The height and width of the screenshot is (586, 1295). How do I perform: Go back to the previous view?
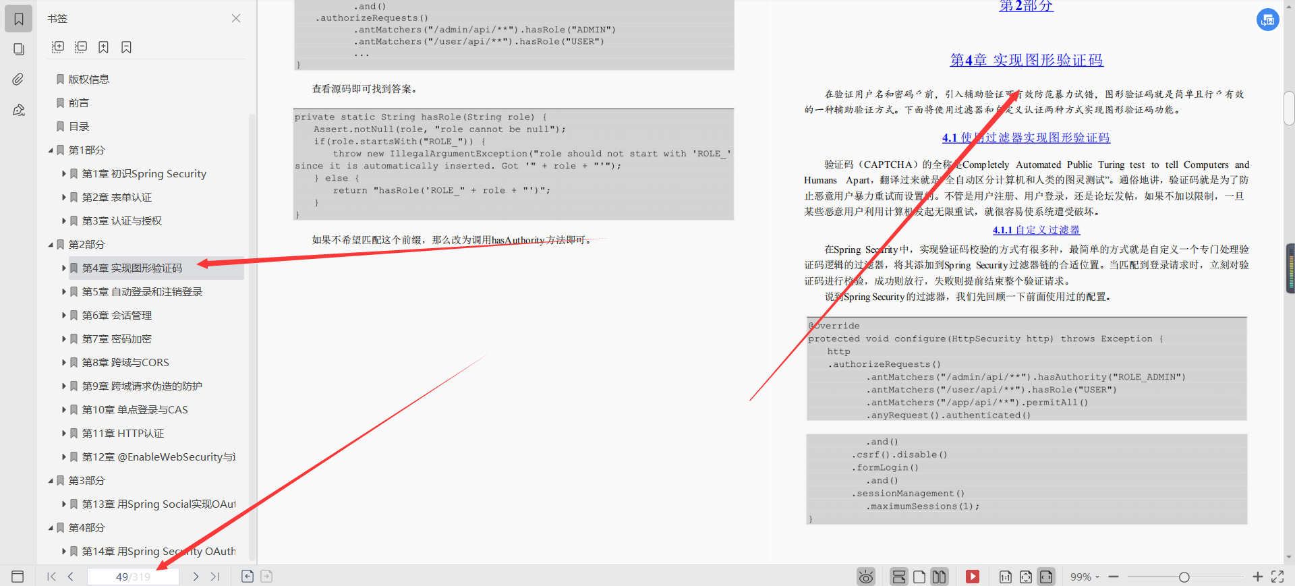pos(248,577)
